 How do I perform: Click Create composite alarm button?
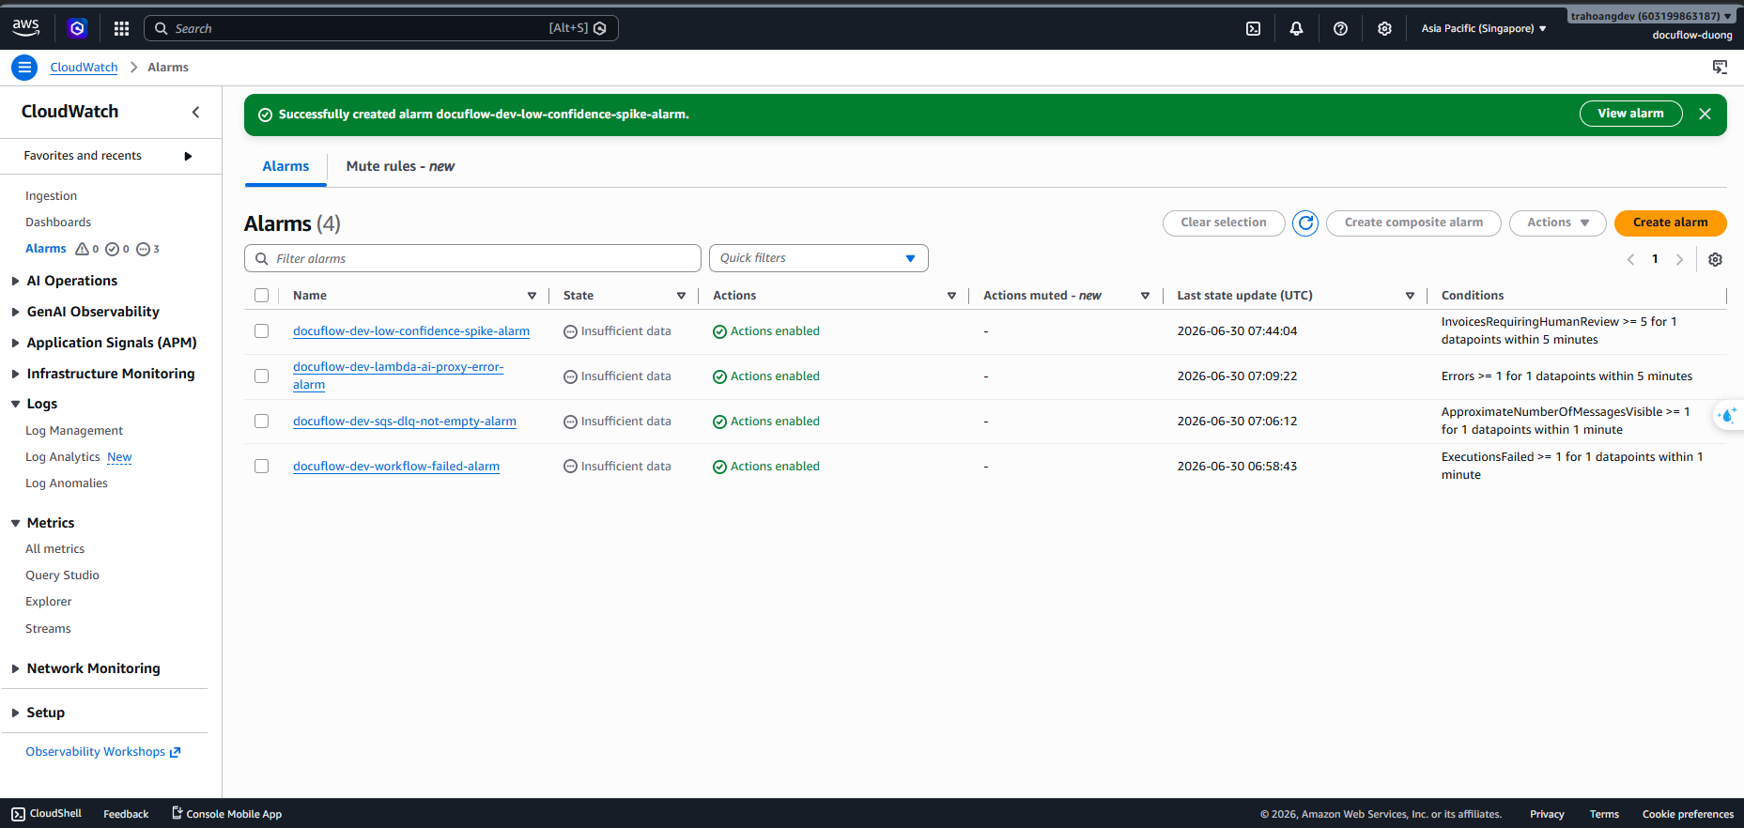coord(1413,222)
